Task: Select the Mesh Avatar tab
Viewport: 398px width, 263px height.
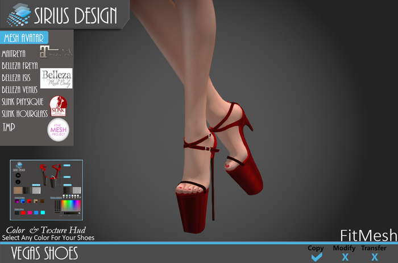Action: pos(24,38)
